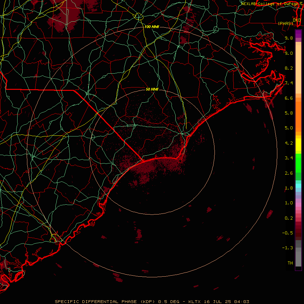The width and height of the screenshot is (304, 304).
Task: Click the 6.6 legend value
Action: [289, 98]
